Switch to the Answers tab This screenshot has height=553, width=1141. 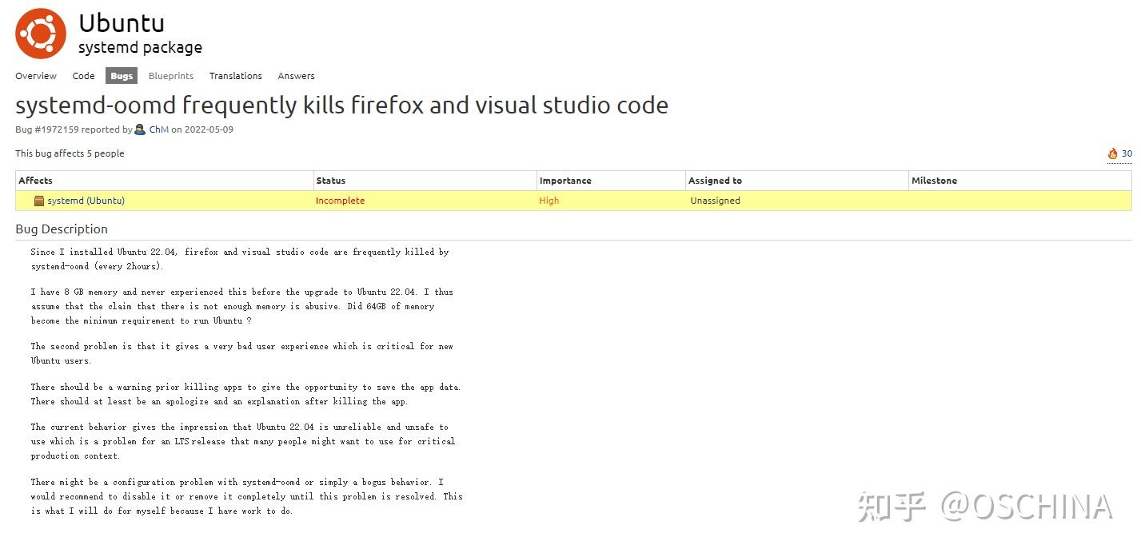pos(296,76)
